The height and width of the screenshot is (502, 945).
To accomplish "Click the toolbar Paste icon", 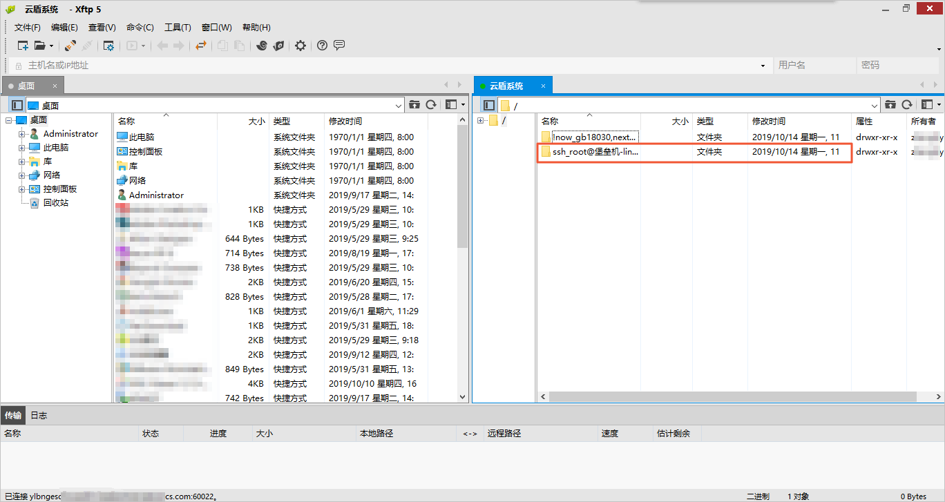I will [x=239, y=46].
